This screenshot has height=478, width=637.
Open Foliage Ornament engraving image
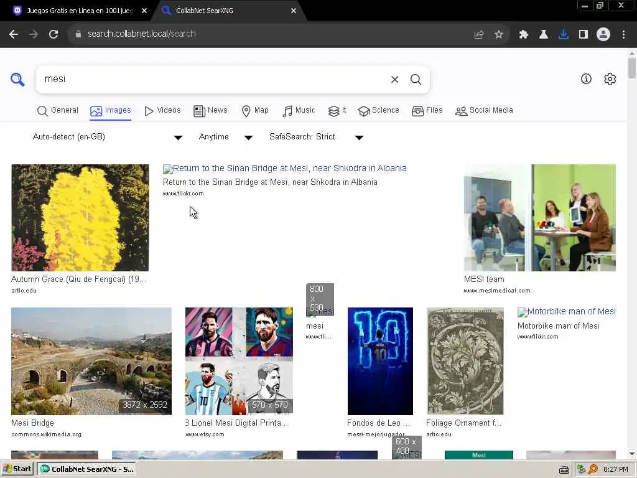pyautogui.click(x=465, y=362)
